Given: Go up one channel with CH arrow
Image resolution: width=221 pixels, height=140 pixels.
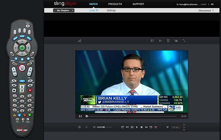Looking at the screenshot, I should pos(184,125).
